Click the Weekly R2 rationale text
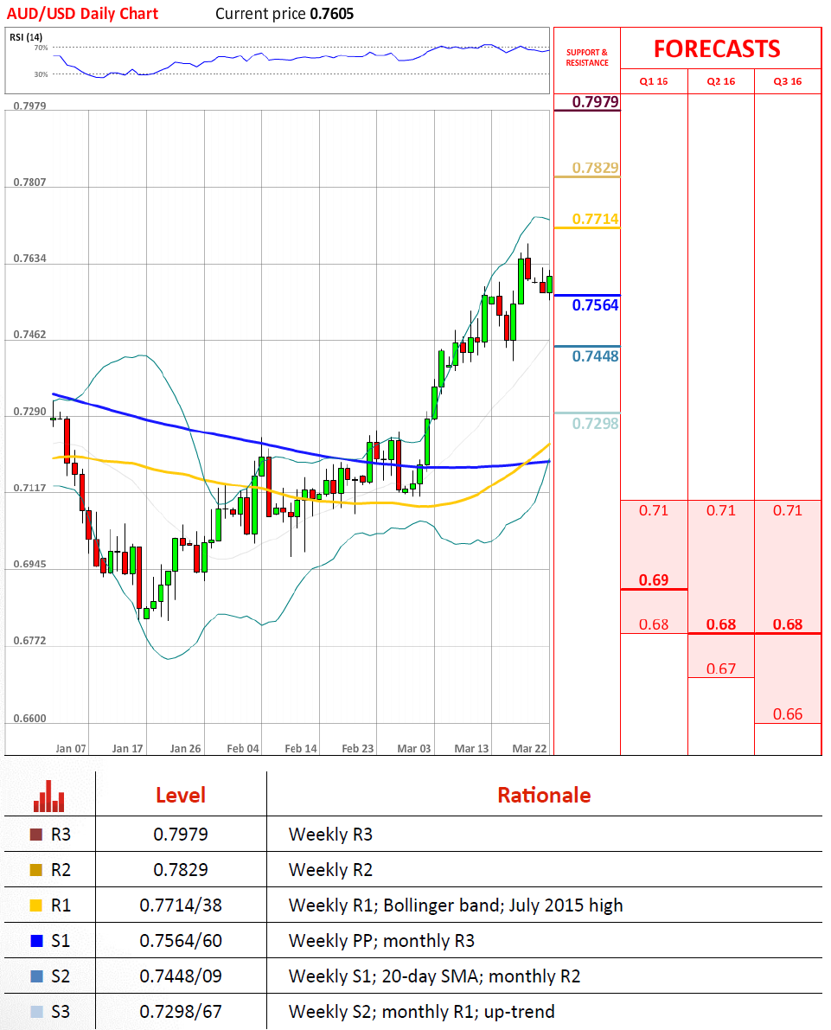This screenshot has width=831, height=1030. click(x=330, y=870)
